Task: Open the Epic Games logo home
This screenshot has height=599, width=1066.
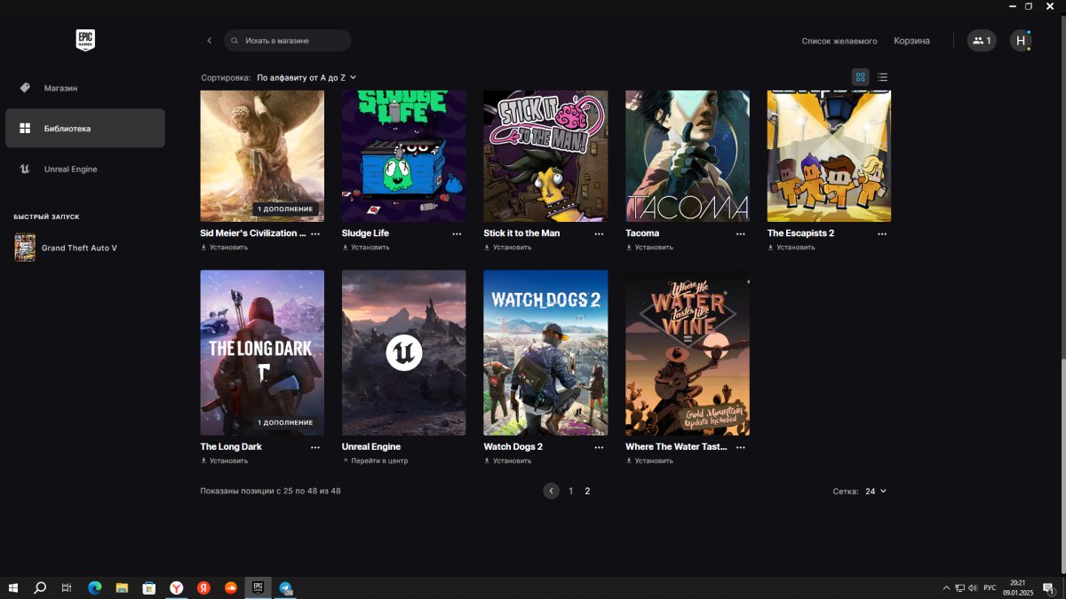Action: pos(85,40)
